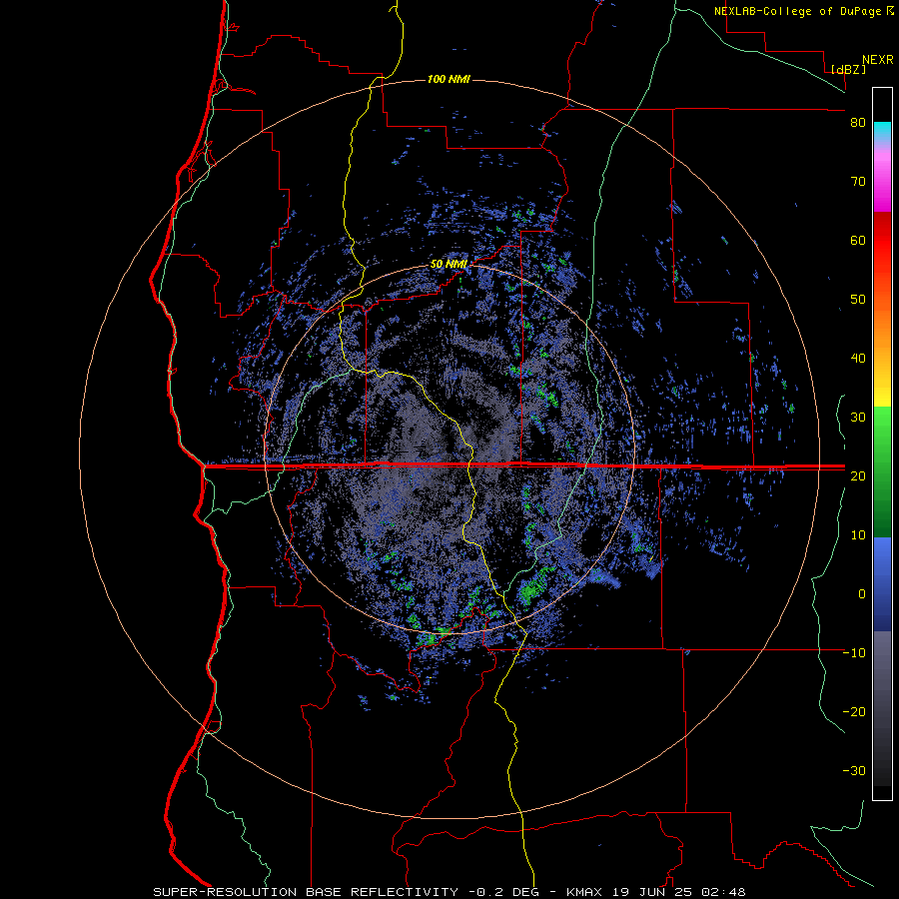Click the NEXR label near the top right
This screenshot has height=899, width=899.
[x=878, y=60]
